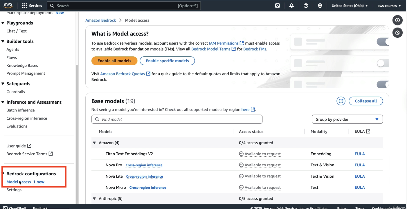Collapse the Playgrounds section
Viewport: 407px width, 209px height.
(x=3, y=23)
